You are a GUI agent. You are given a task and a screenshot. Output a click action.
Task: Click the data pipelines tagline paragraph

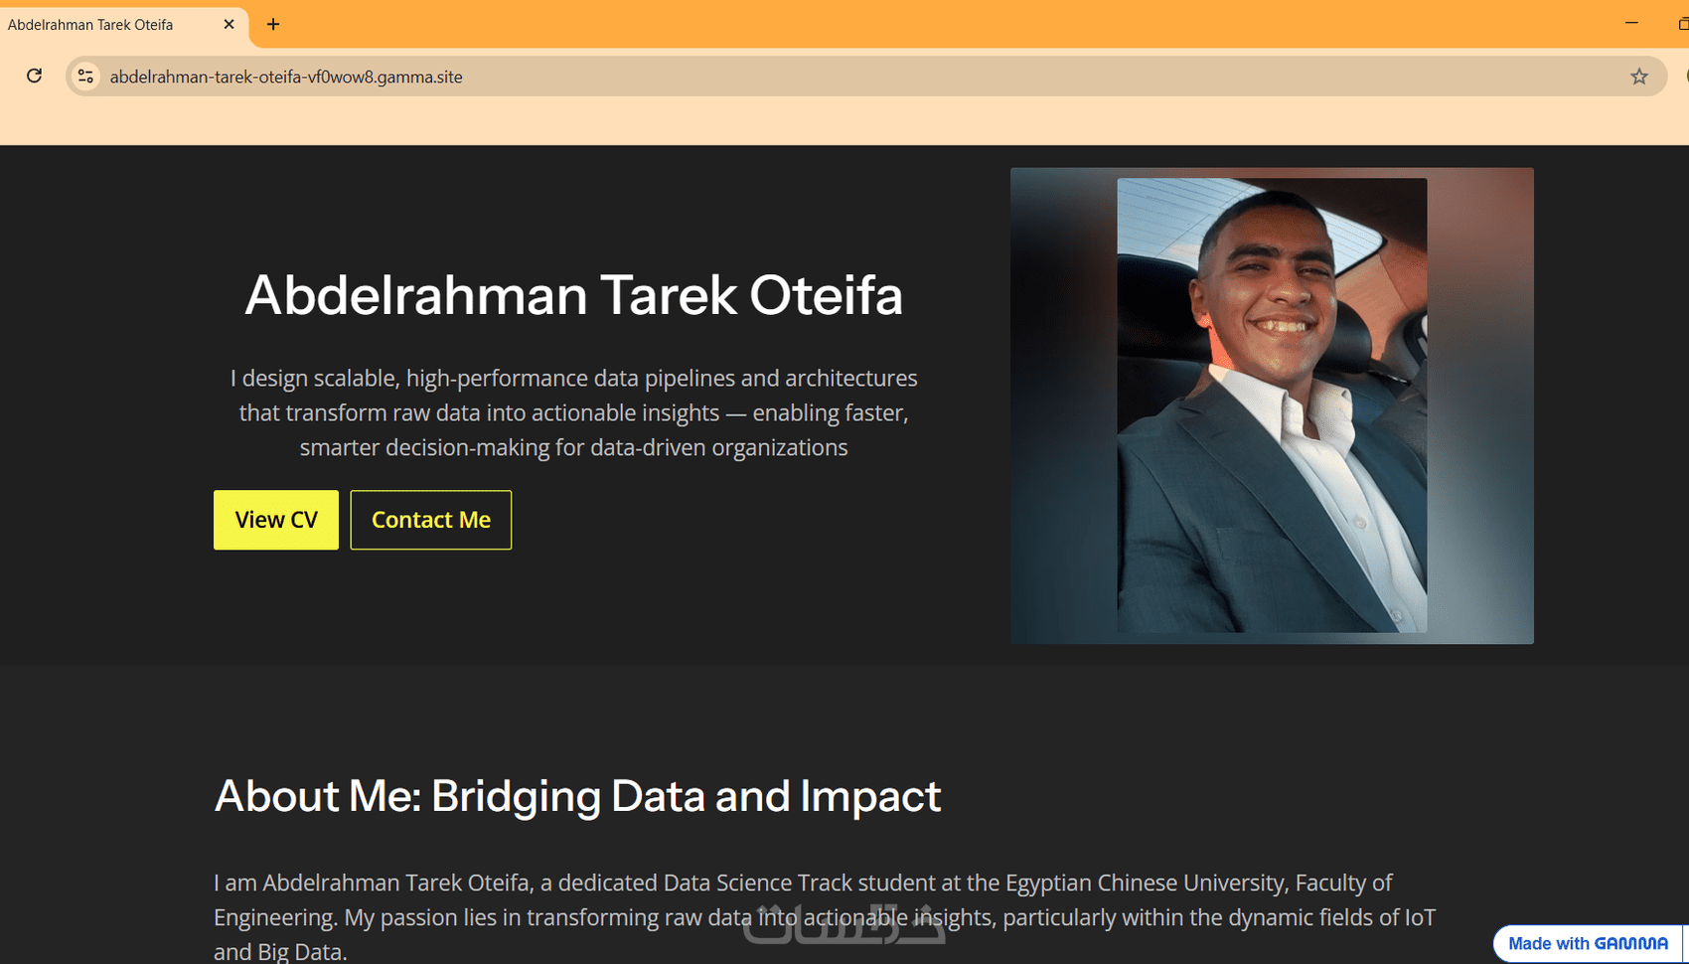click(573, 412)
